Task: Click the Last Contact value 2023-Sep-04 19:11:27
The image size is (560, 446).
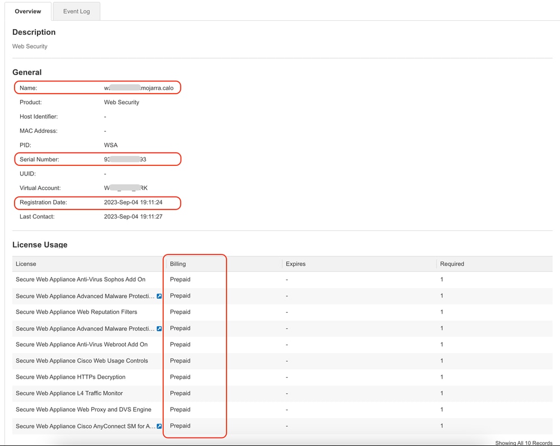Action: (x=133, y=216)
